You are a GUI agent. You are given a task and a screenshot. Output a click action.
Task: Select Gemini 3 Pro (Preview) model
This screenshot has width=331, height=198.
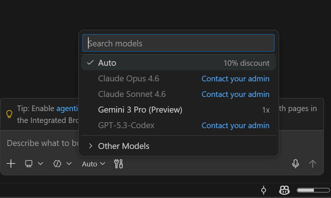coord(178,110)
